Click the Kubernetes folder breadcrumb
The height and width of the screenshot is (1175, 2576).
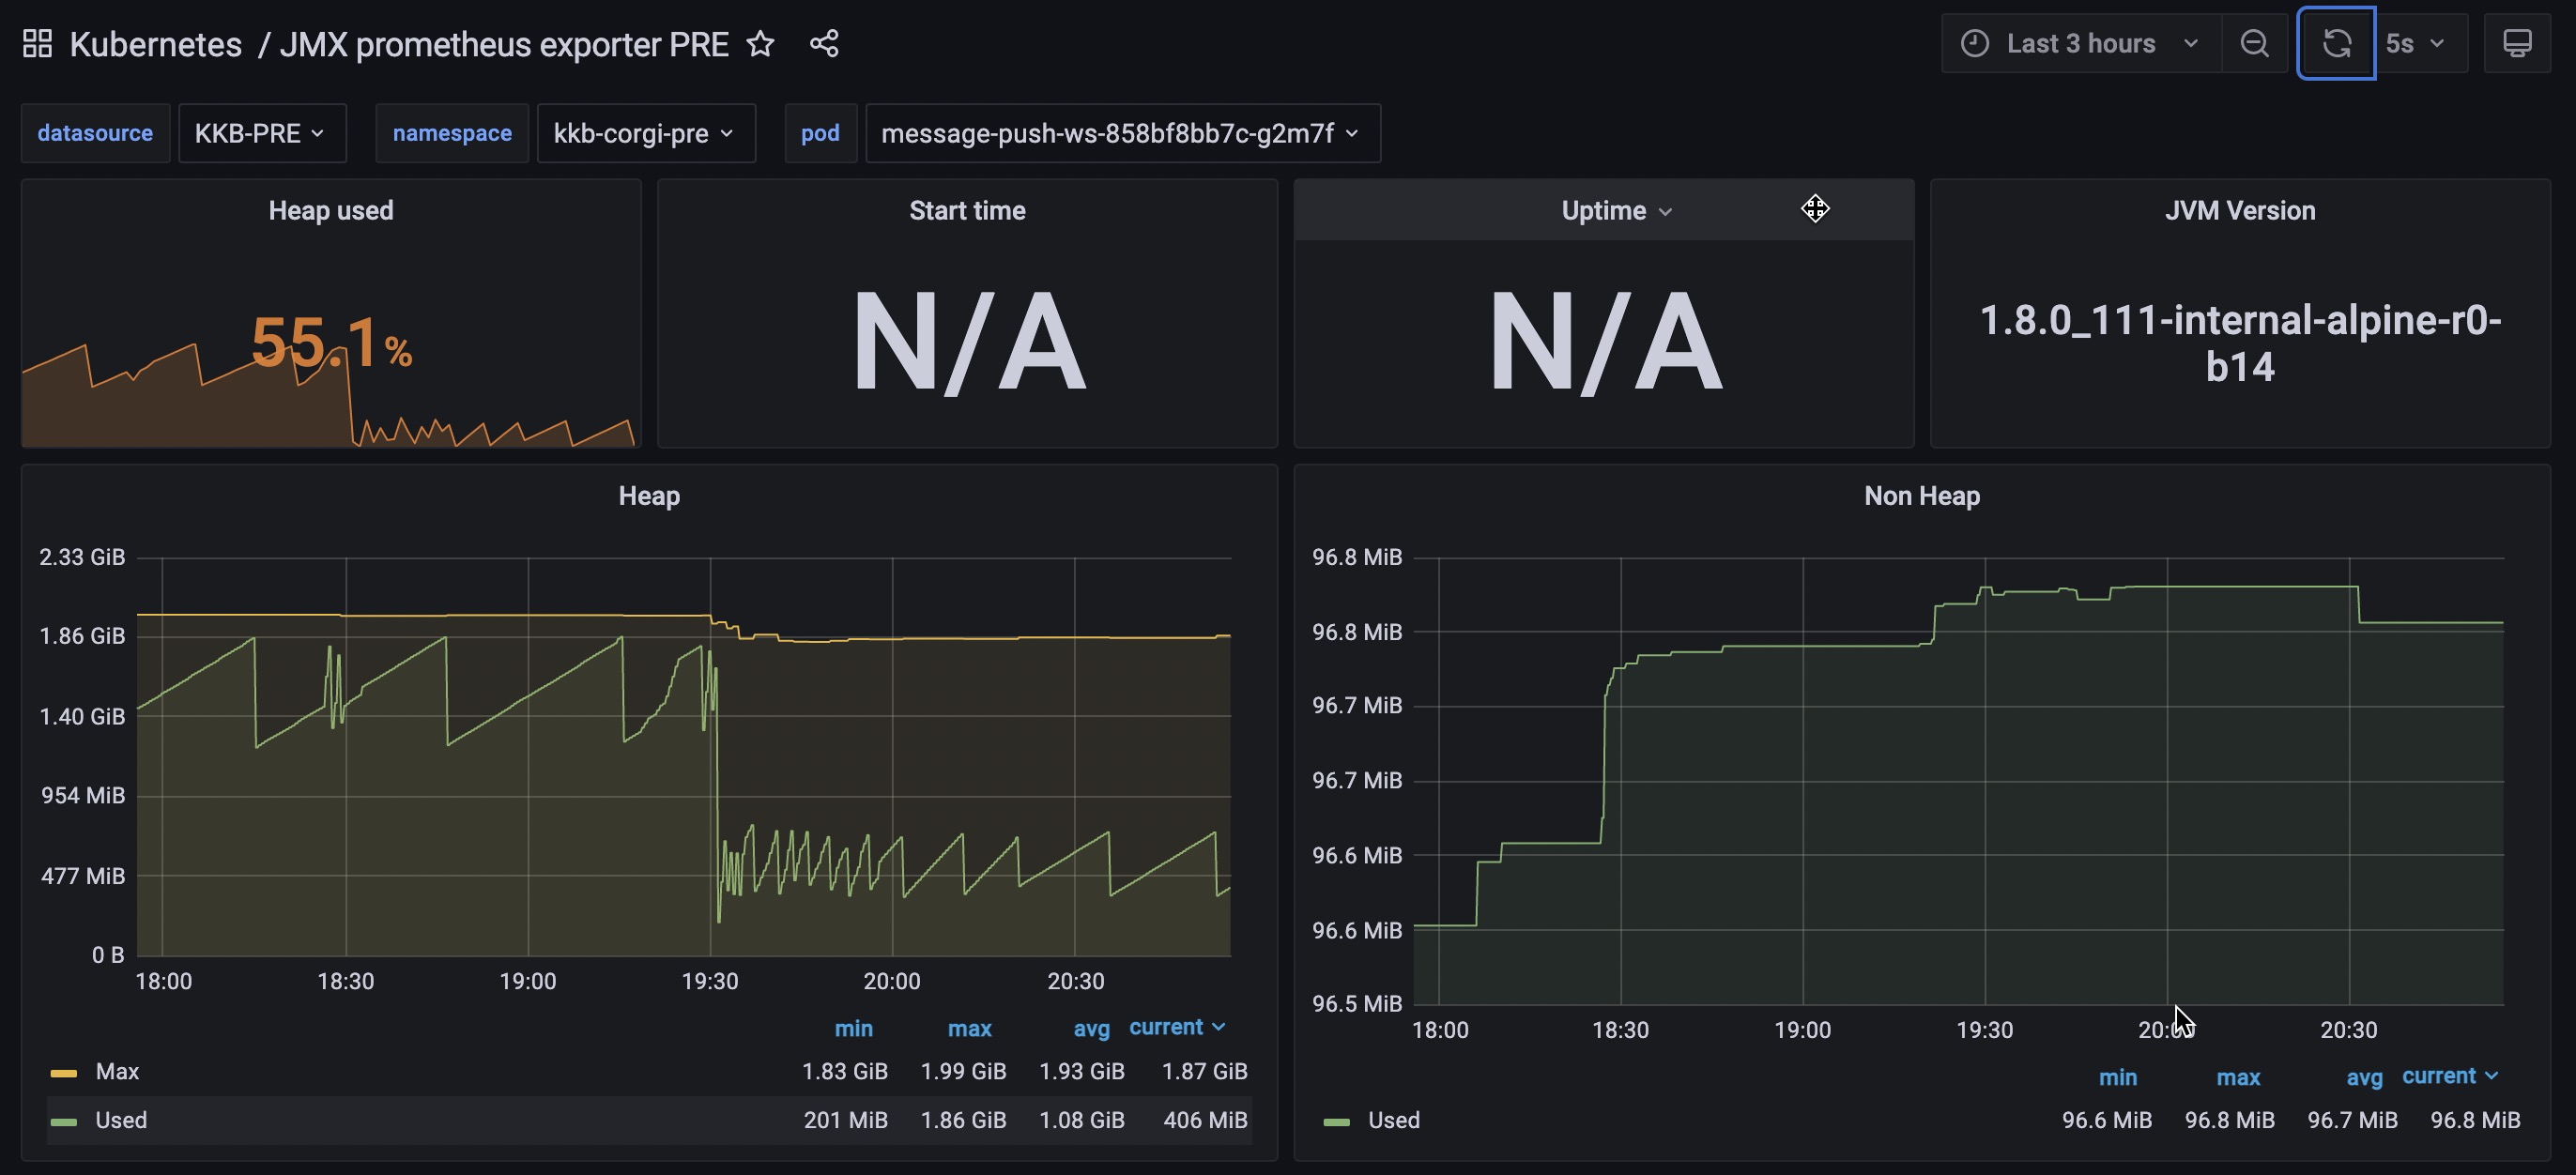tap(156, 44)
